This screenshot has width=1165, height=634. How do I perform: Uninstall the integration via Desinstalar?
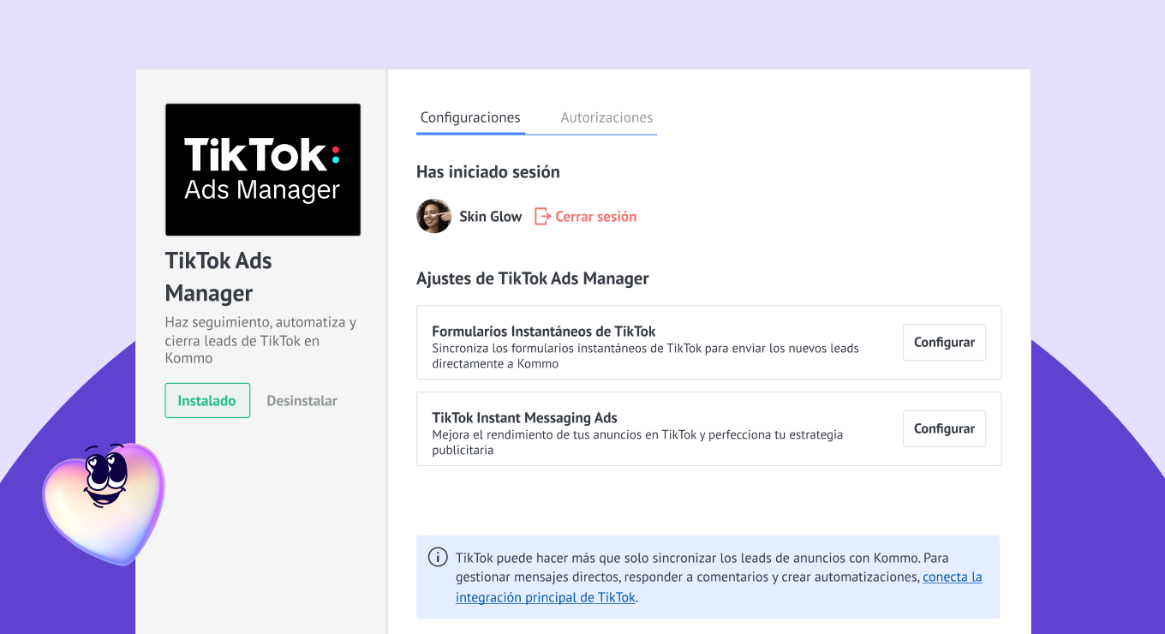[302, 400]
